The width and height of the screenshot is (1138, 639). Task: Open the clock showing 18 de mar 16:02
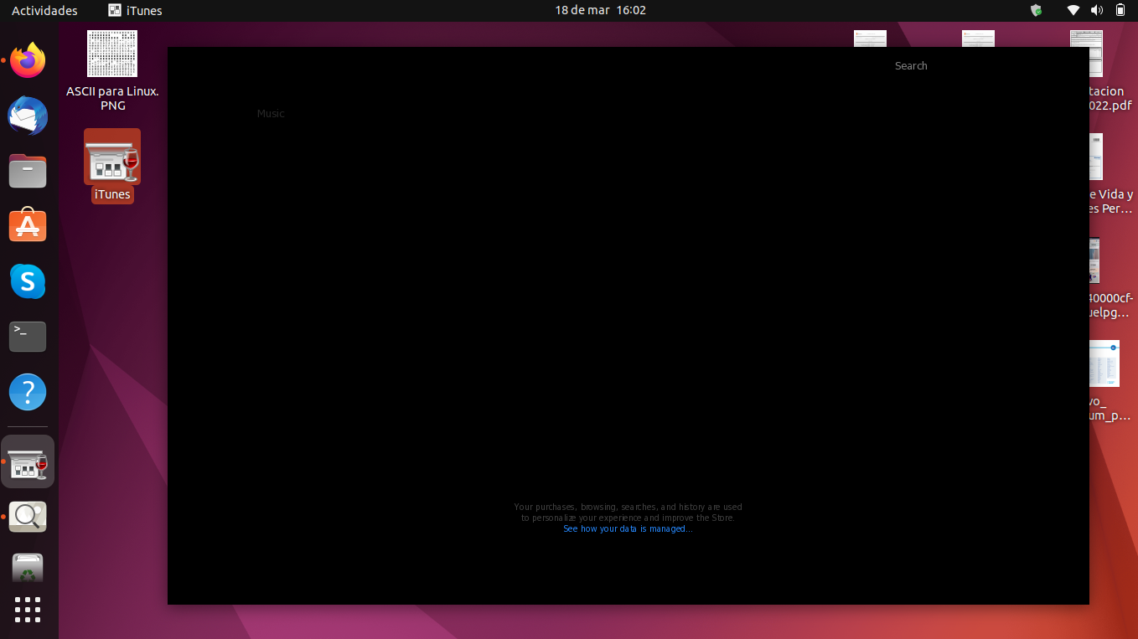coord(600,10)
